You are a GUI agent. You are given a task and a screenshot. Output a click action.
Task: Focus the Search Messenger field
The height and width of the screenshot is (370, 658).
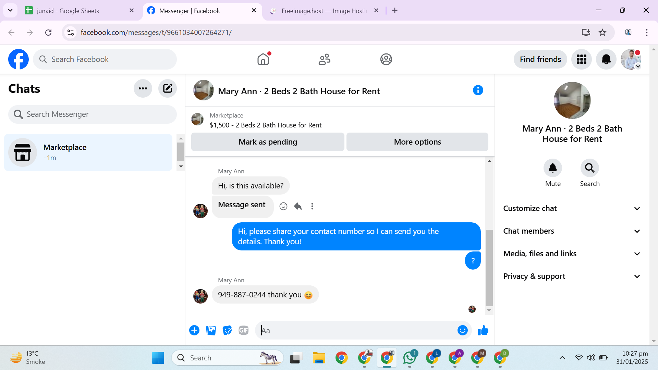coord(93,114)
